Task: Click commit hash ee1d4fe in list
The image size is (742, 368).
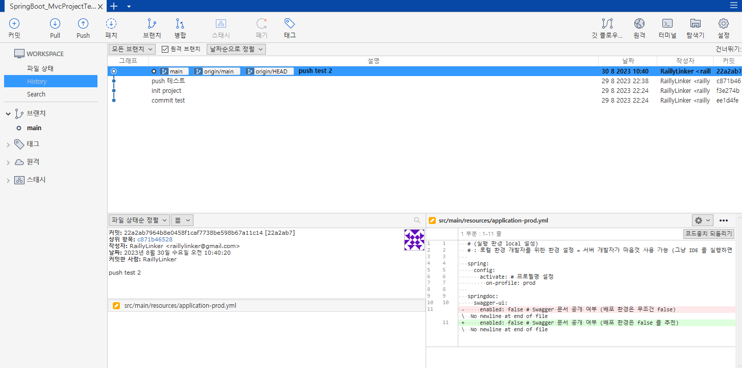Action: pos(727,101)
